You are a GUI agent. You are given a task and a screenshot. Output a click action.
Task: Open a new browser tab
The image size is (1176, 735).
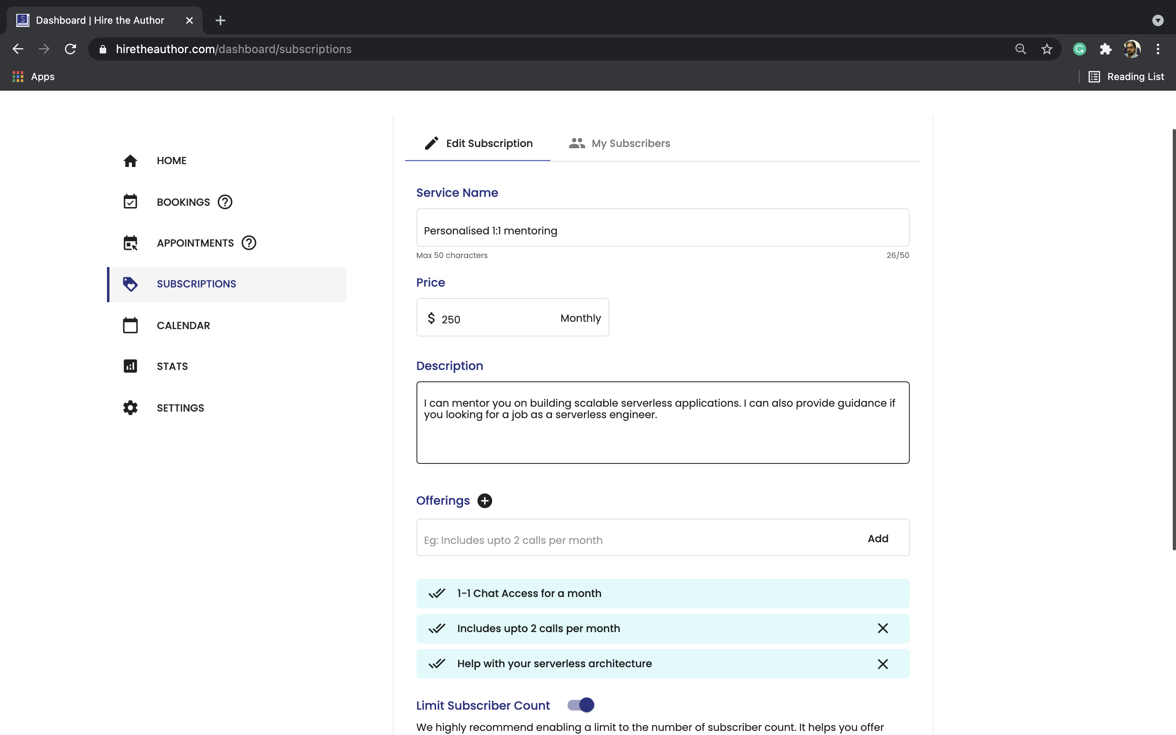[x=220, y=20]
